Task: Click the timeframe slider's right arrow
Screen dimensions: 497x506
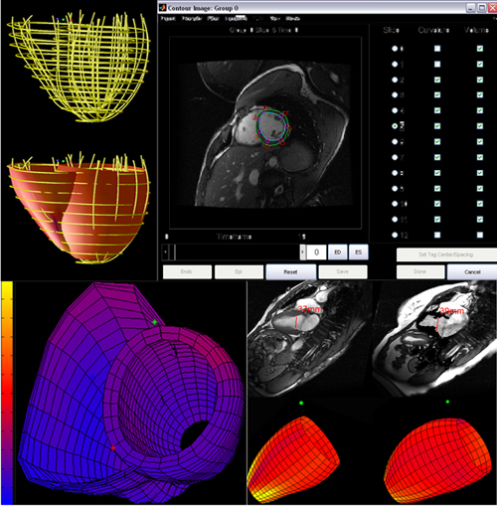Action: click(x=302, y=253)
